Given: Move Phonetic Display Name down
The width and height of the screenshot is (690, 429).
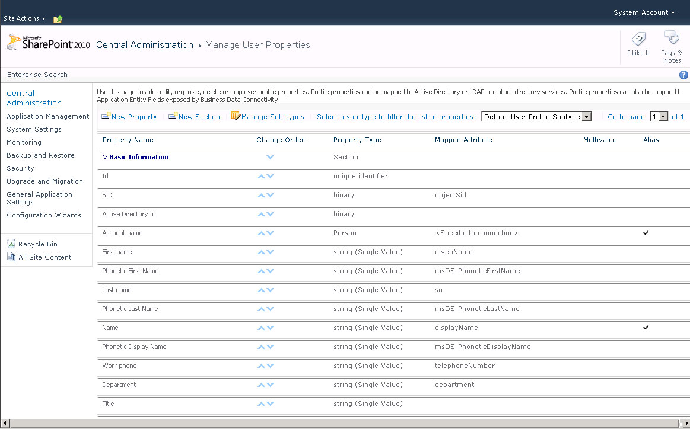Looking at the screenshot, I should [x=270, y=347].
